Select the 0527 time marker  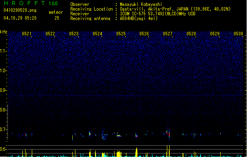[x=168, y=34]
